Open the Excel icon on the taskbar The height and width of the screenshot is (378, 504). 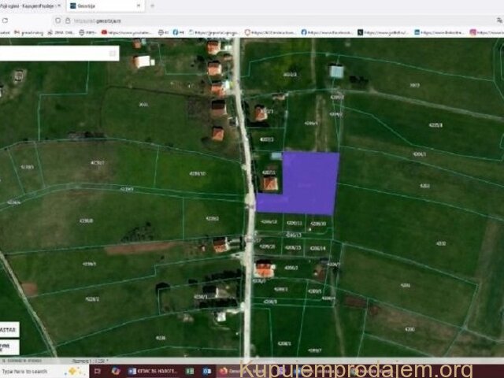pyautogui.click(x=189, y=371)
